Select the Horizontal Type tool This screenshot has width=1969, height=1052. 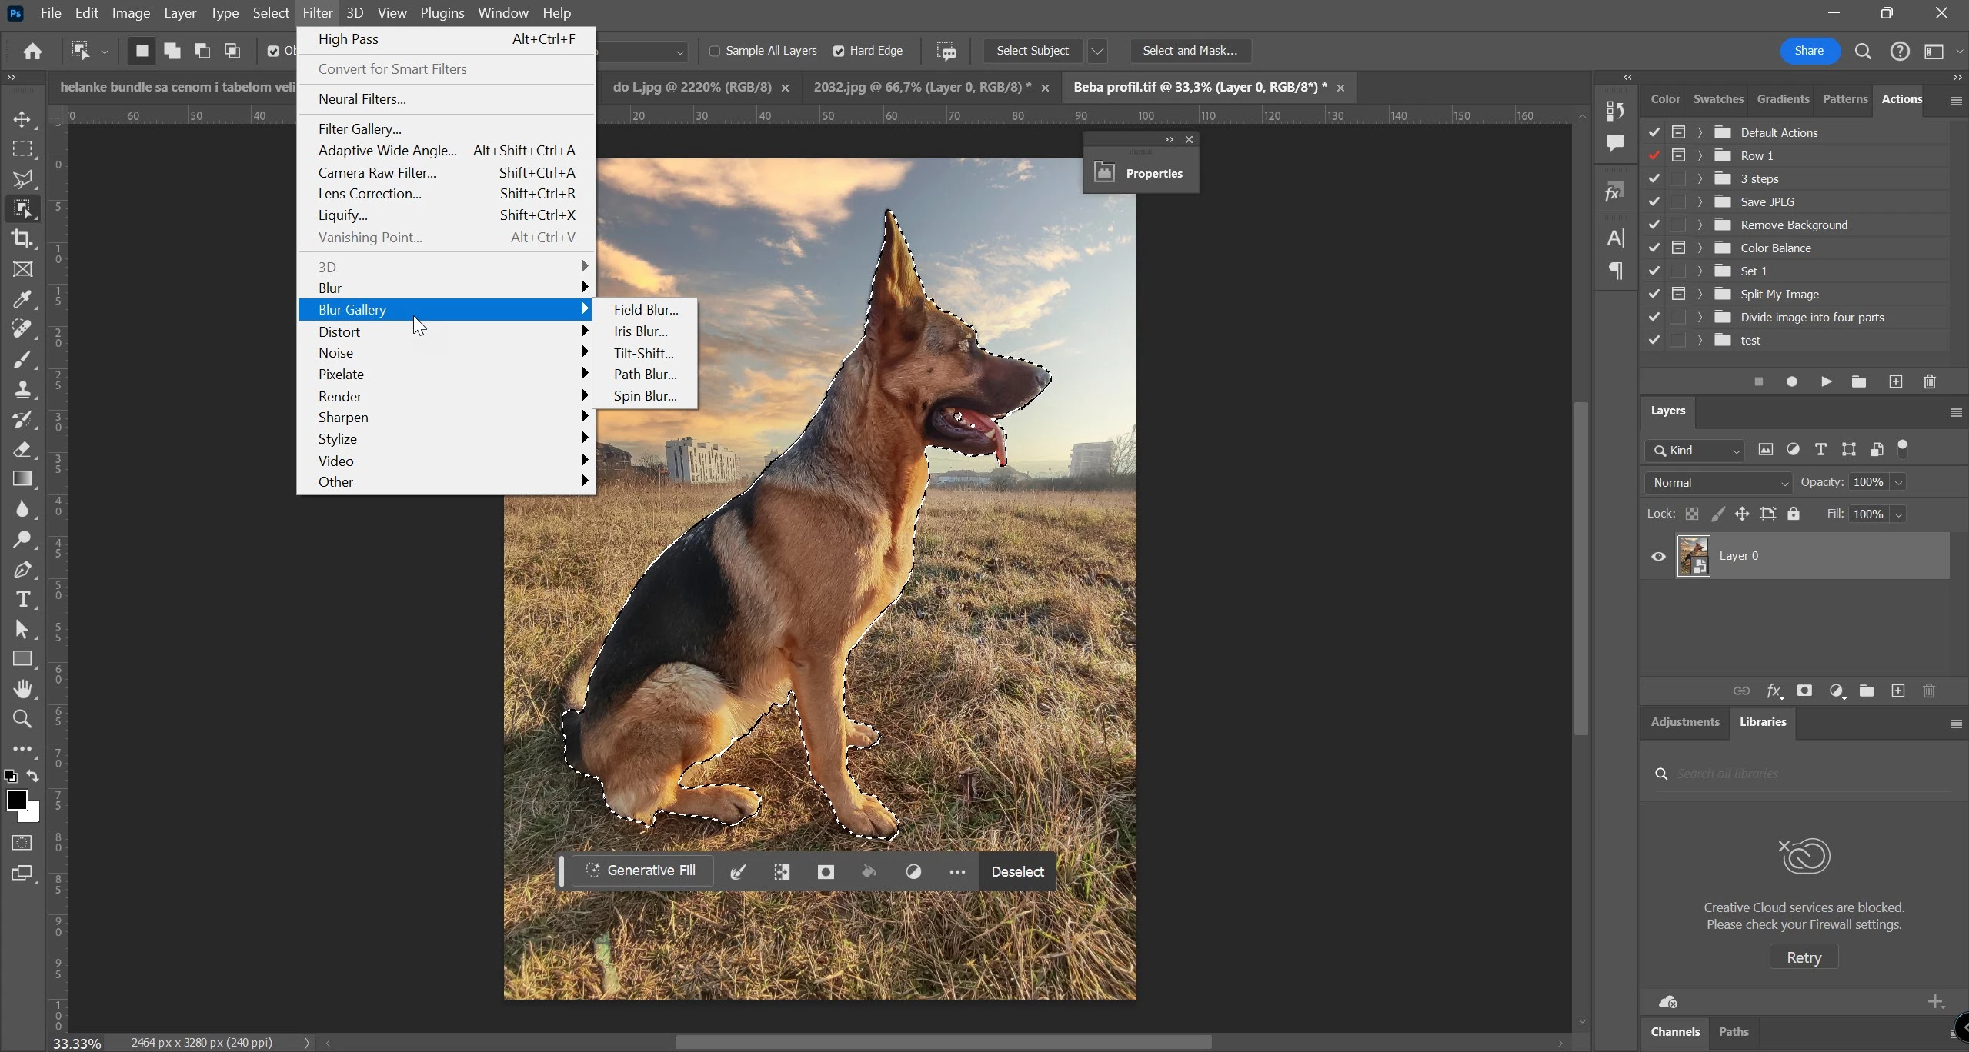22,599
